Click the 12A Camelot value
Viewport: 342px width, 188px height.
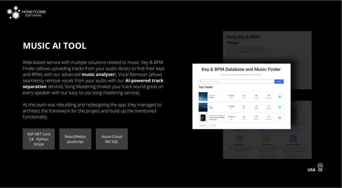[256, 117]
